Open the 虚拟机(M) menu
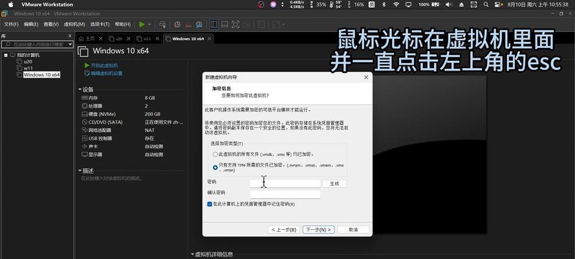575x259 pixels. [x=74, y=24]
